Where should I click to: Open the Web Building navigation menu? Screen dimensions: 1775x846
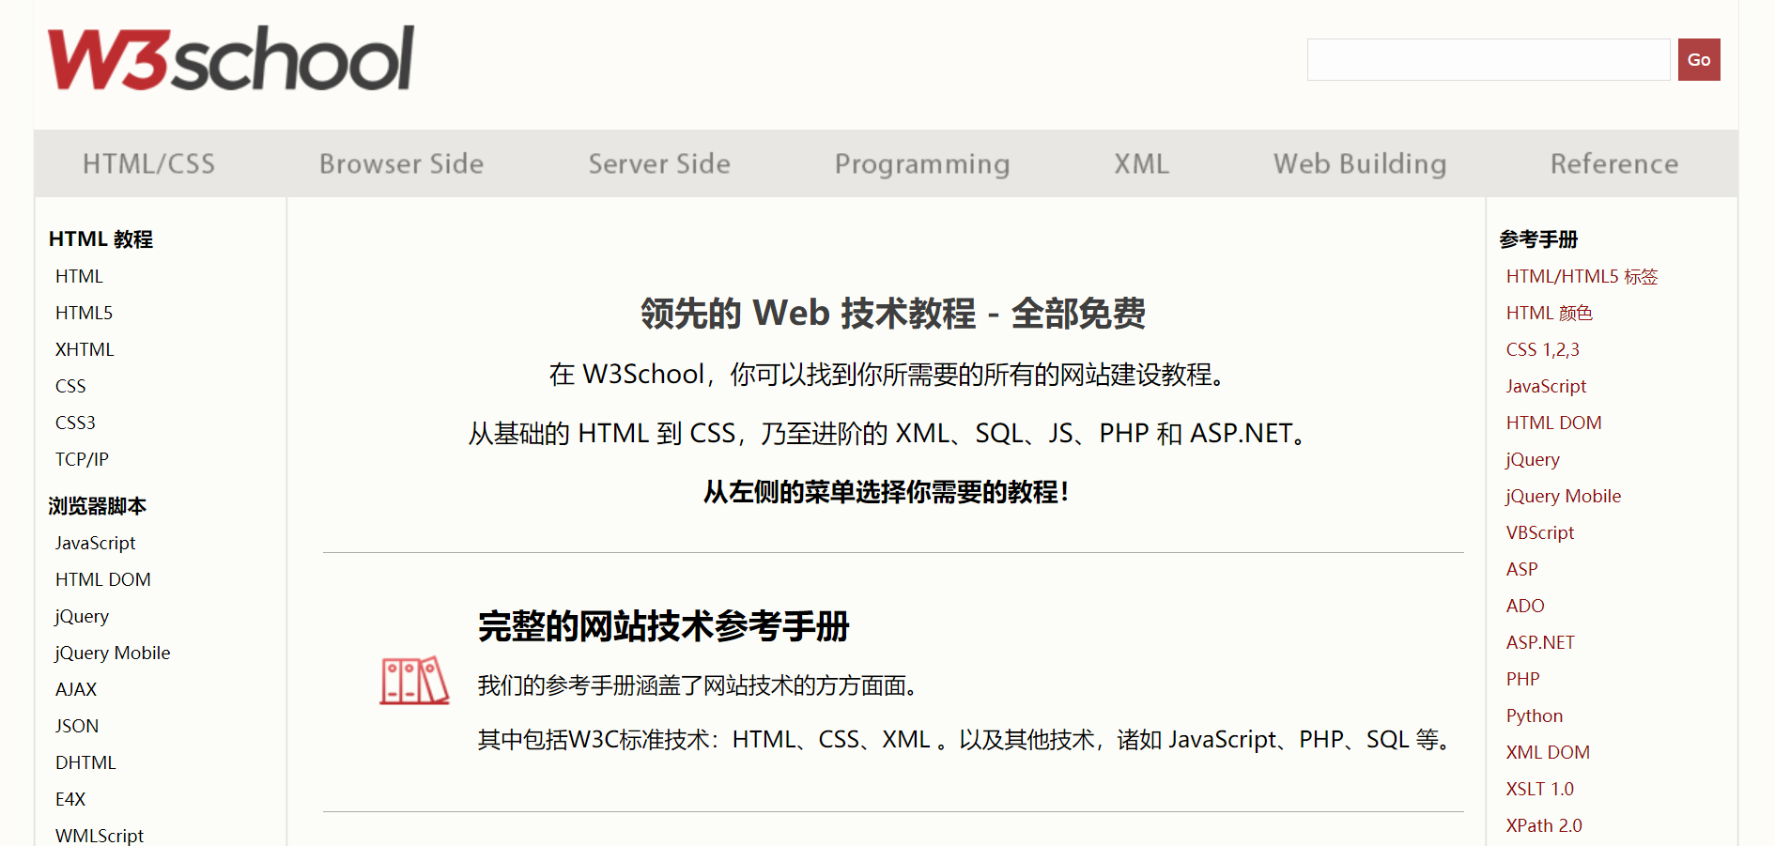click(1360, 164)
